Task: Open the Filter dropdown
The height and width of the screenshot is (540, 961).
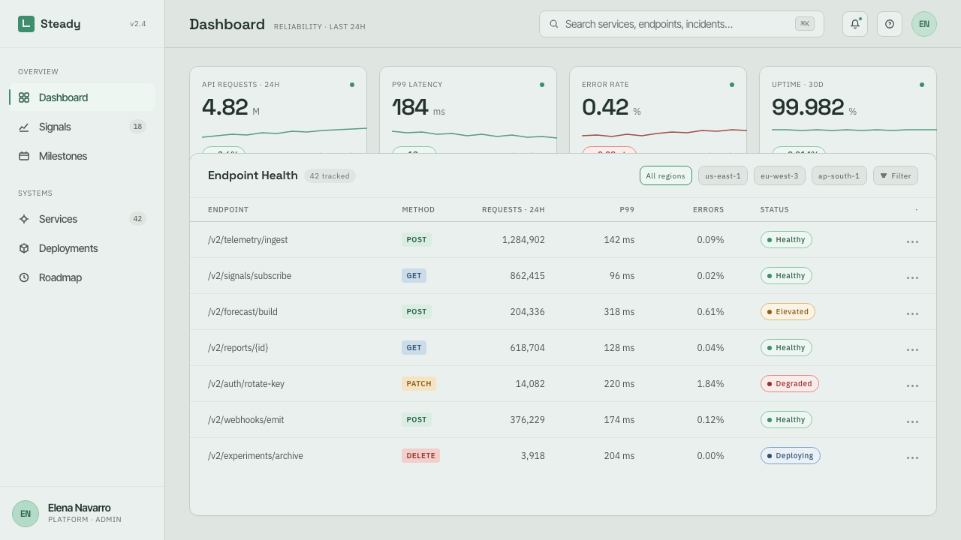Action: (896, 175)
